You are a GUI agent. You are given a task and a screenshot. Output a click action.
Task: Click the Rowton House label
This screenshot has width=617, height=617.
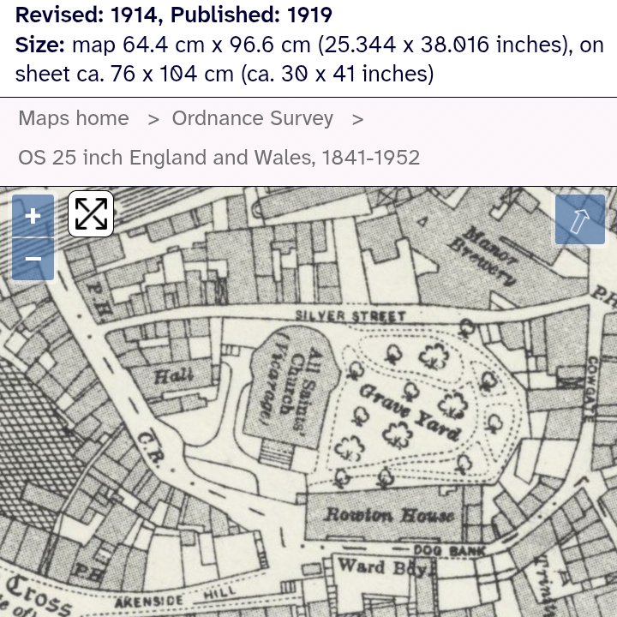(x=390, y=515)
